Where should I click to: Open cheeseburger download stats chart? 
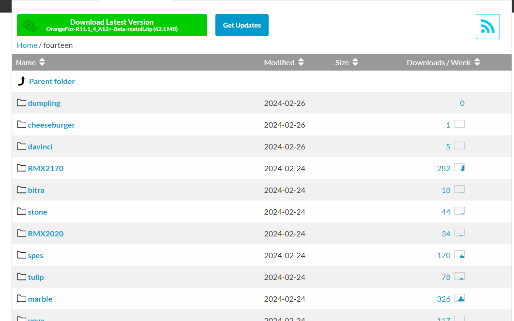coord(459,124)
